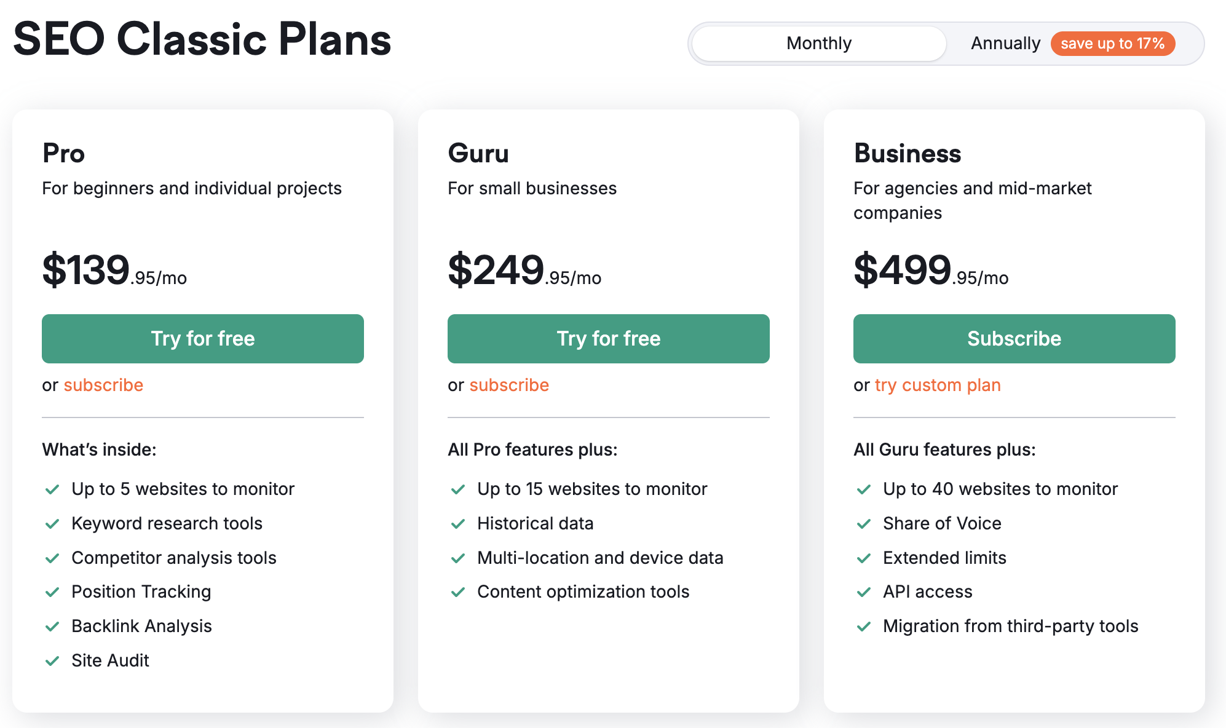
Task: Click the SEO Classic Plans title
Action: point(202,39)
